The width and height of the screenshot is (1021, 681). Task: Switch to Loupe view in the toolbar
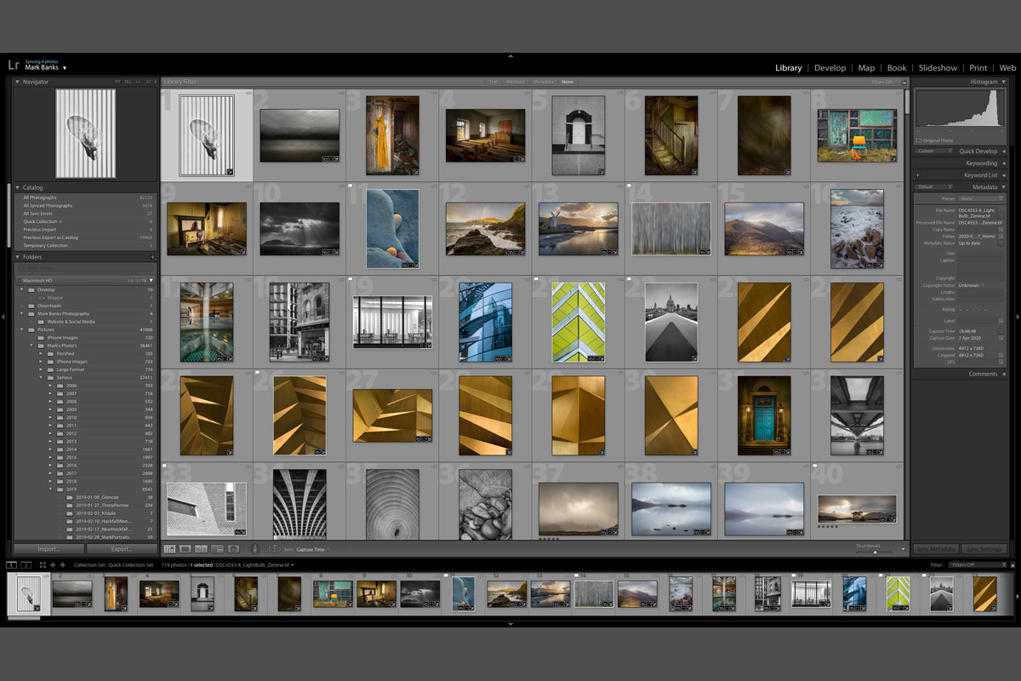point(185,550)
